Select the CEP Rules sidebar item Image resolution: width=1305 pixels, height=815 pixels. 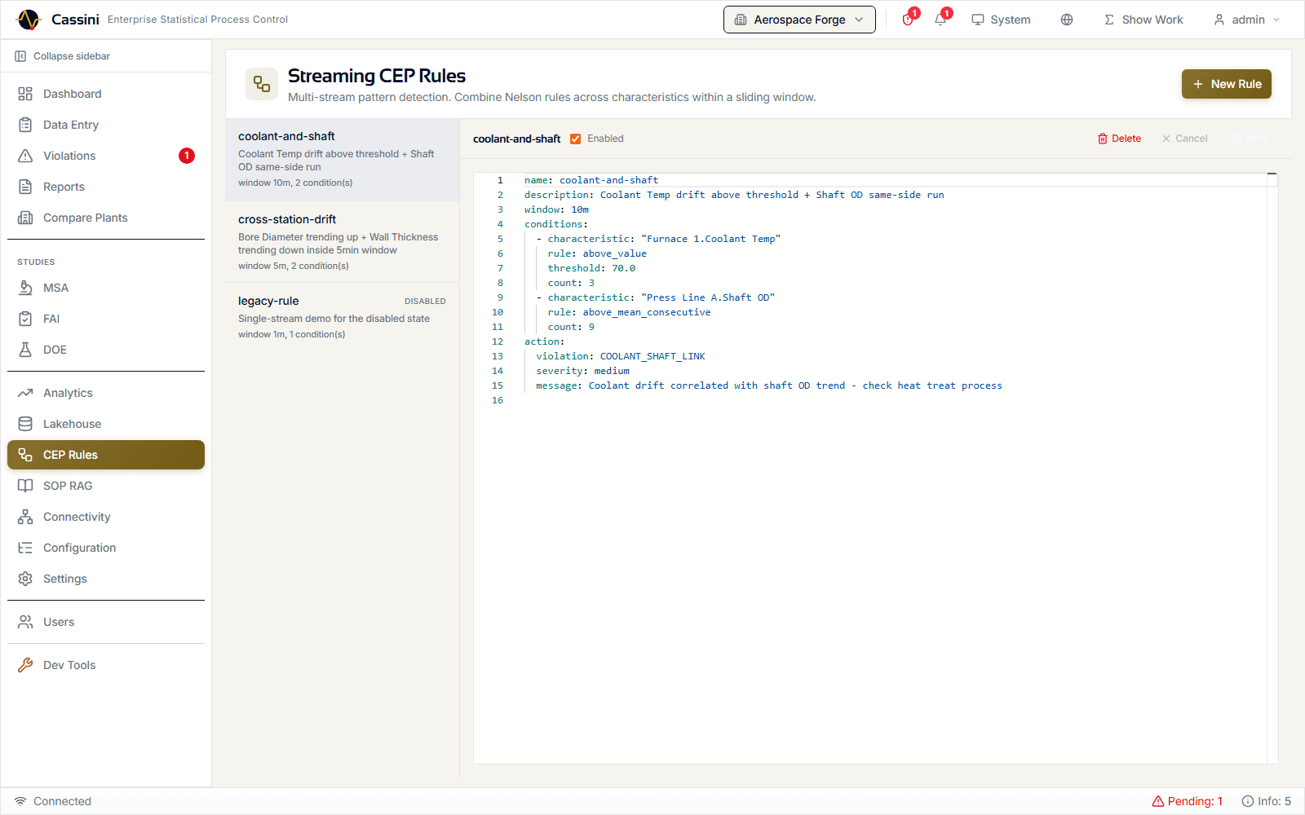click(x=106, y=455)
